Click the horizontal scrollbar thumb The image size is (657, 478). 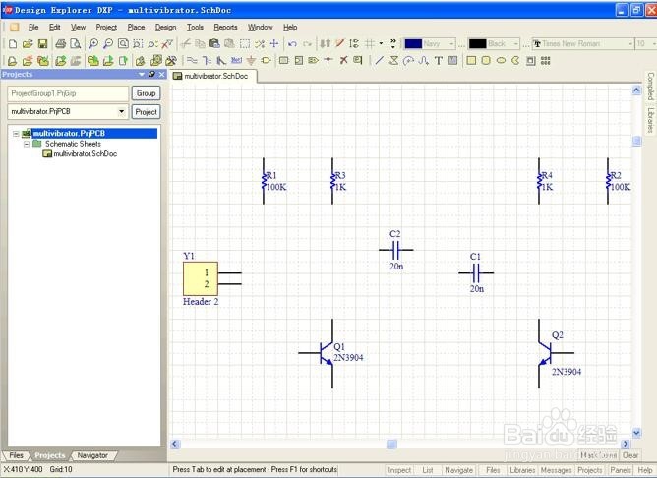(391, 444)
